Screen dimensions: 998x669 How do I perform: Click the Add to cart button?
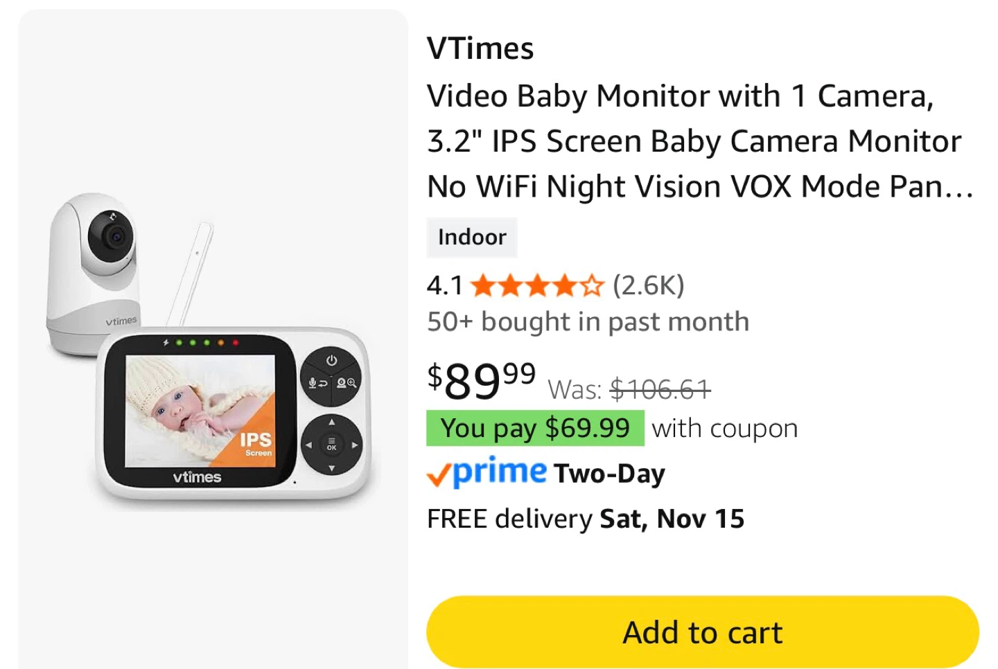coord(702,632)
